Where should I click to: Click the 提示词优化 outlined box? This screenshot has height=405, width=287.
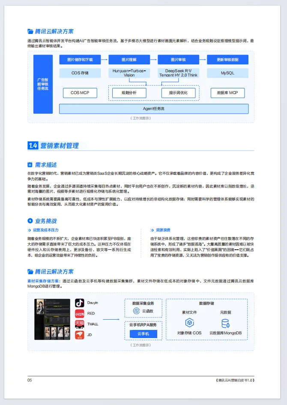pos(179,93)
